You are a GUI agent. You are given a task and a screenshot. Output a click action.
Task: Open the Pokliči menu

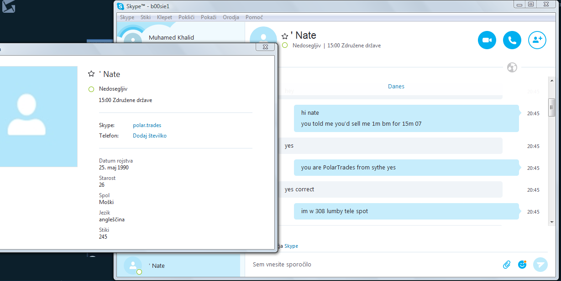coord(186,17)
